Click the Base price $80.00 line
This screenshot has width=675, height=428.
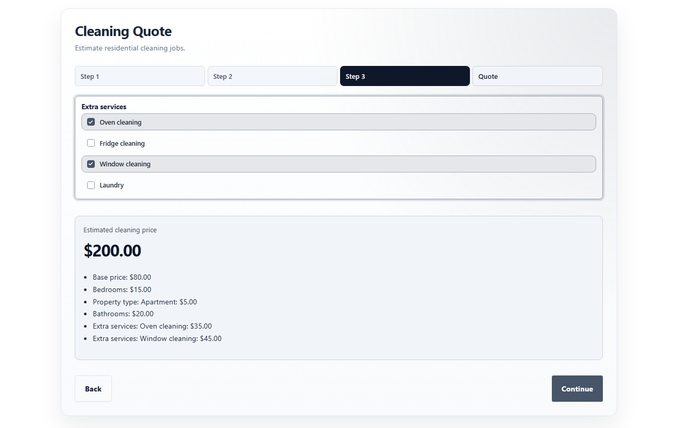122,277
